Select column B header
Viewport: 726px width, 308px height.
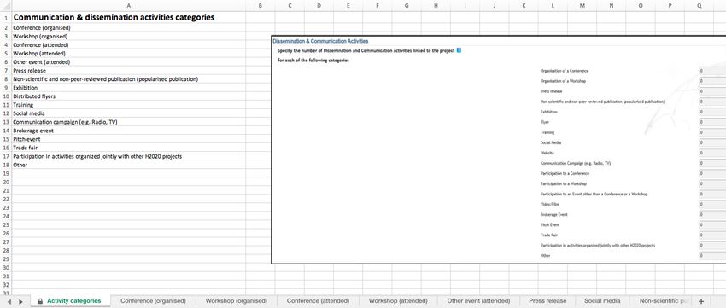point(261,6)
